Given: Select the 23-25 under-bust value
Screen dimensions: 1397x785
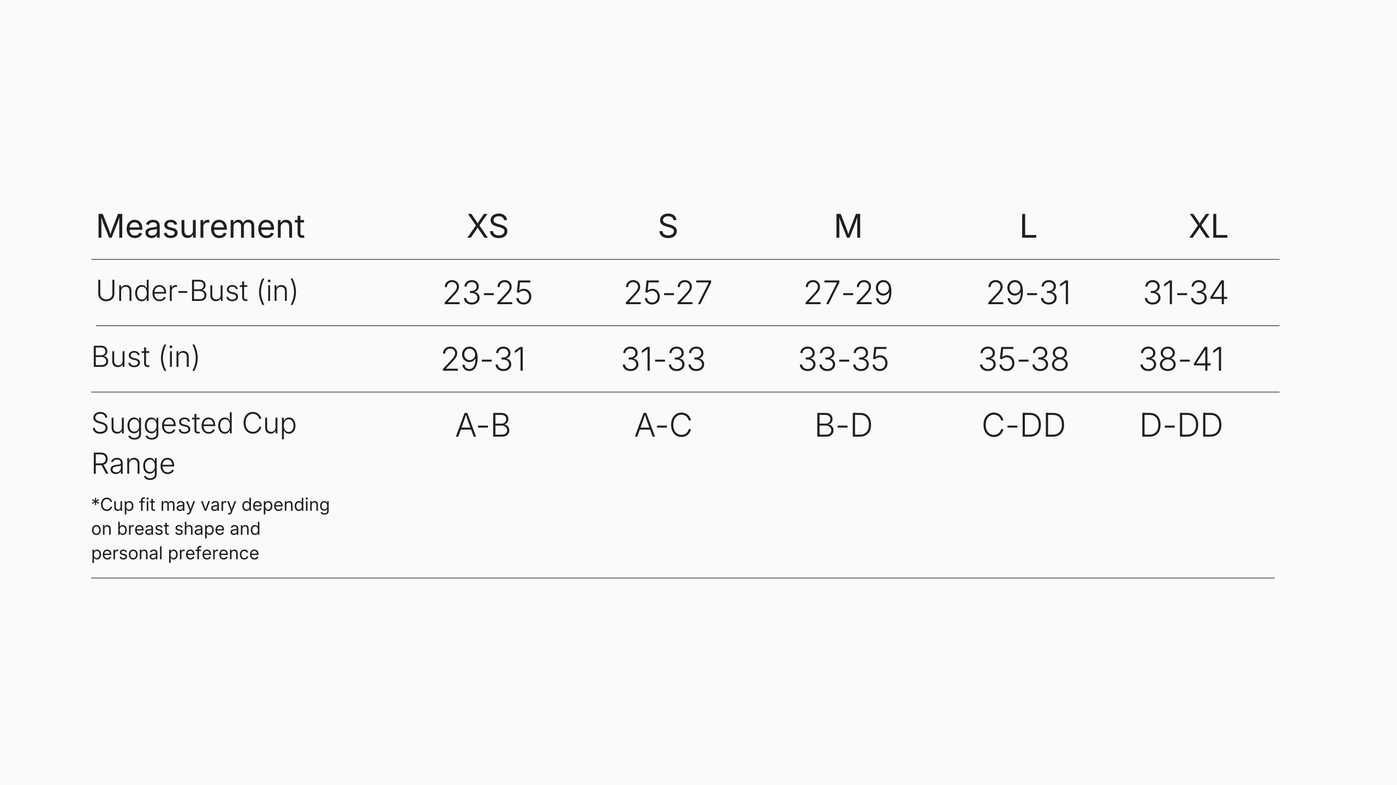Looking at the screenshot, I should click(x=487, y=293).
